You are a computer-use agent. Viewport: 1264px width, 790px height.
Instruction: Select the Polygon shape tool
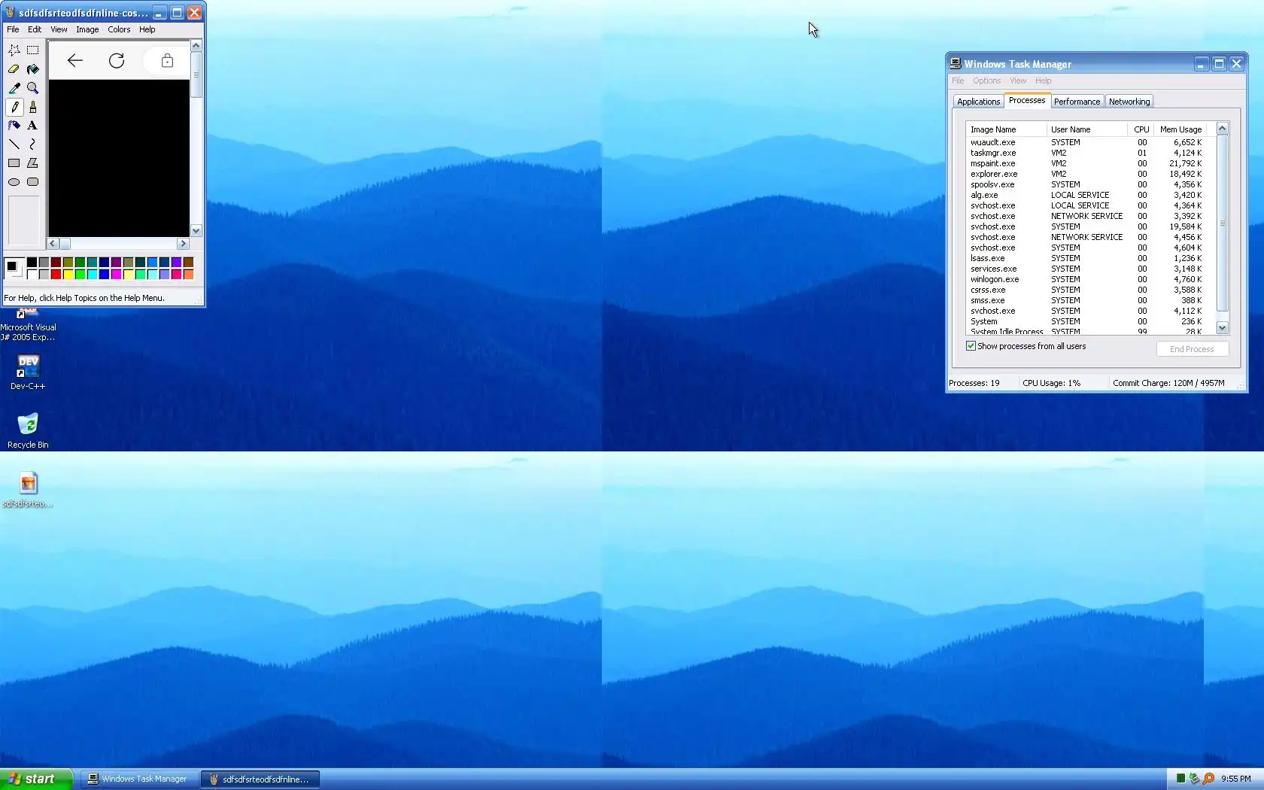coord(33,163)
